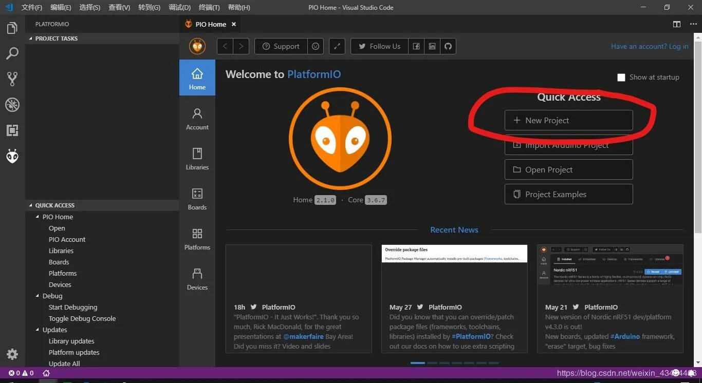Open the 转到(G) menu
This screenshot has height=383, width=702.
point(149,7)
